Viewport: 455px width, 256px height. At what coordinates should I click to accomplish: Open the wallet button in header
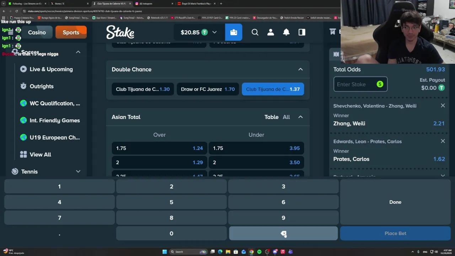tap(234, 32)
